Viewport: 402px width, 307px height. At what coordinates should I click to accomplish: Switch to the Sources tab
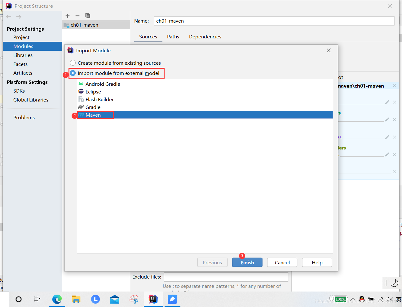[148, 37]
